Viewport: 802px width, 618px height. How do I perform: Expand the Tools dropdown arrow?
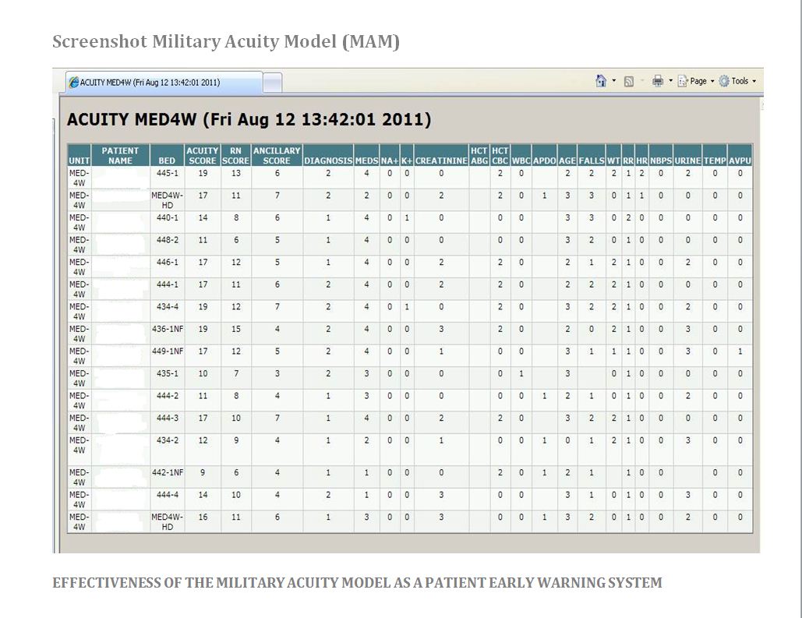click(x=752, y=81)
